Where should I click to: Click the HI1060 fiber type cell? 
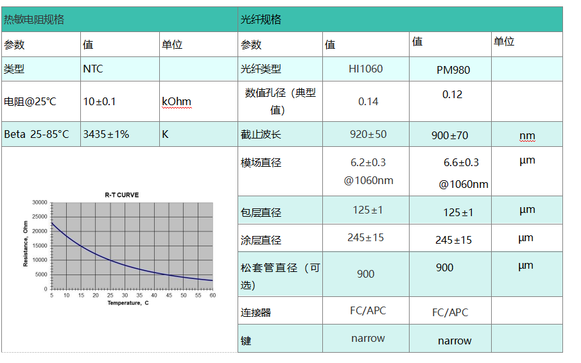(366, 69)
